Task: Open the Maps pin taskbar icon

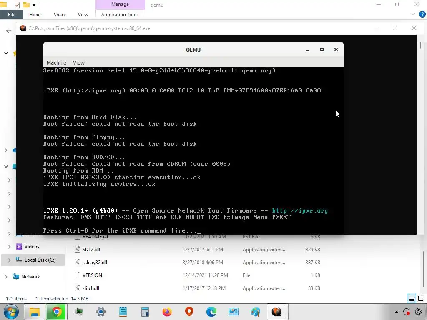Action: pyautogui.click(x=189, y=312)
